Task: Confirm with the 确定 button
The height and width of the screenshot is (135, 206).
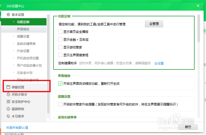Action: (188, 127)
